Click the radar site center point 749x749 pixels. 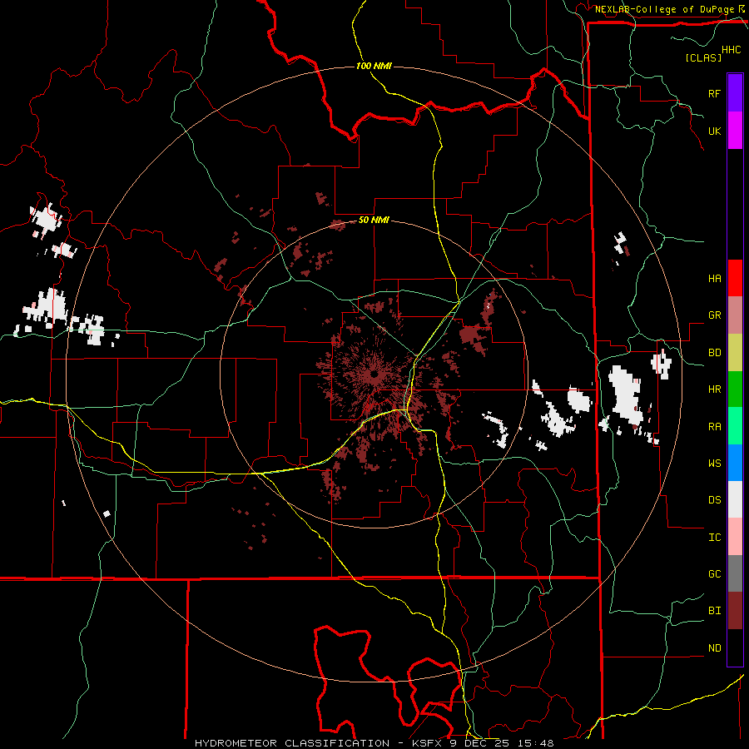point(374,374)
